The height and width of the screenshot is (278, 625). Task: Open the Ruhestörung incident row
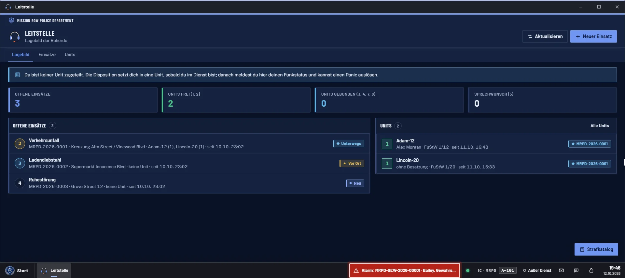pos(189,183)
